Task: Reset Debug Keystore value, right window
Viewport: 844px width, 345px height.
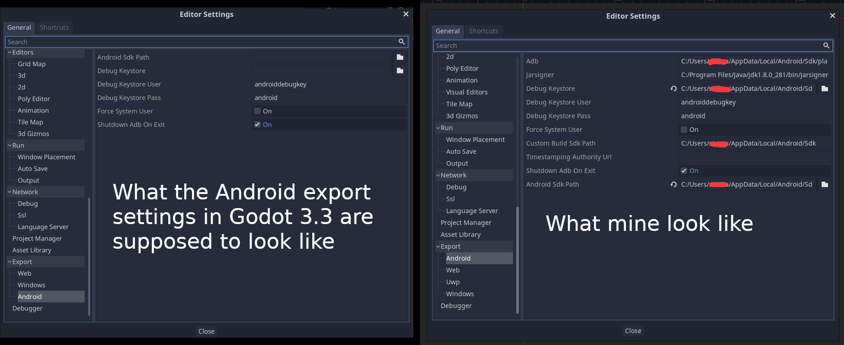Action: click(x=673, y=89)
